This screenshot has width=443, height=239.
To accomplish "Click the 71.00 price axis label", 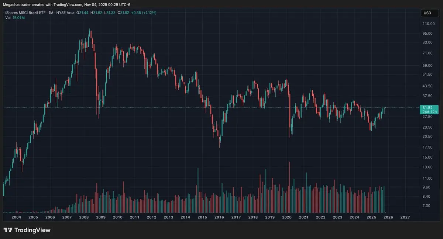I will [427, 53].
